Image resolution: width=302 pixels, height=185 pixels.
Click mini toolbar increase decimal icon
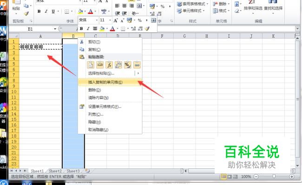(133, 29)
